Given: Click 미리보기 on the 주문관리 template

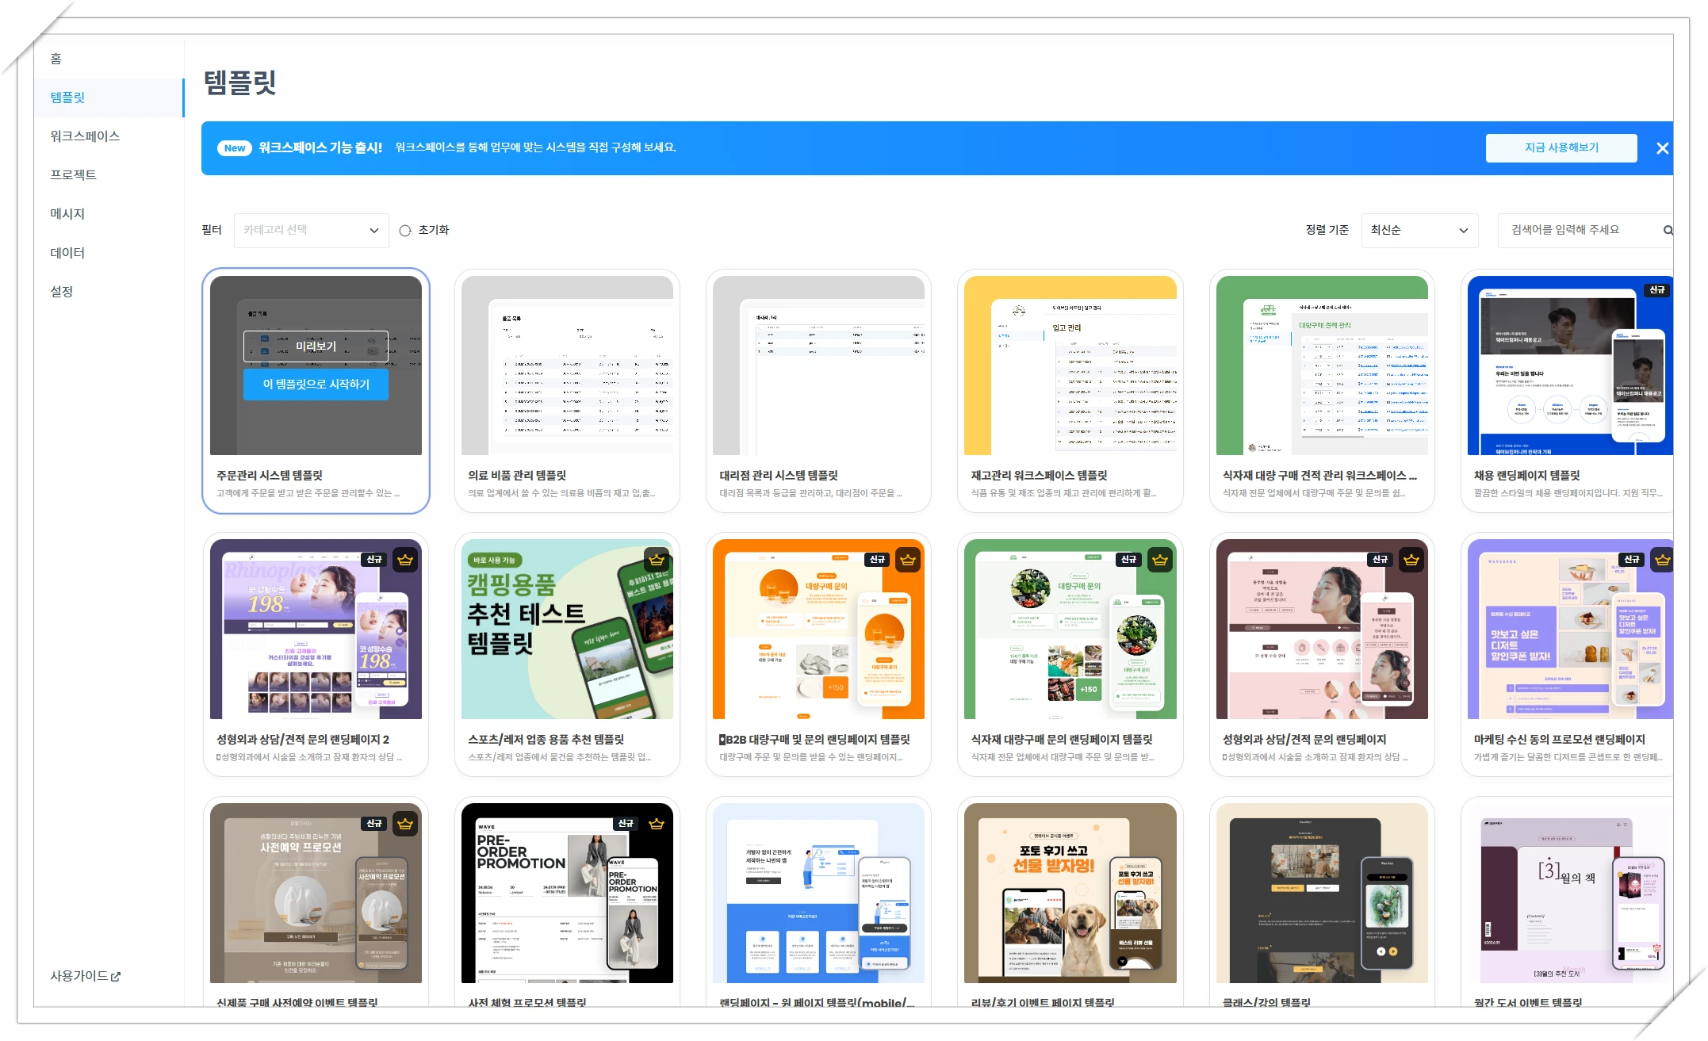Looking at the screenshot, I should tap(316, 346).
